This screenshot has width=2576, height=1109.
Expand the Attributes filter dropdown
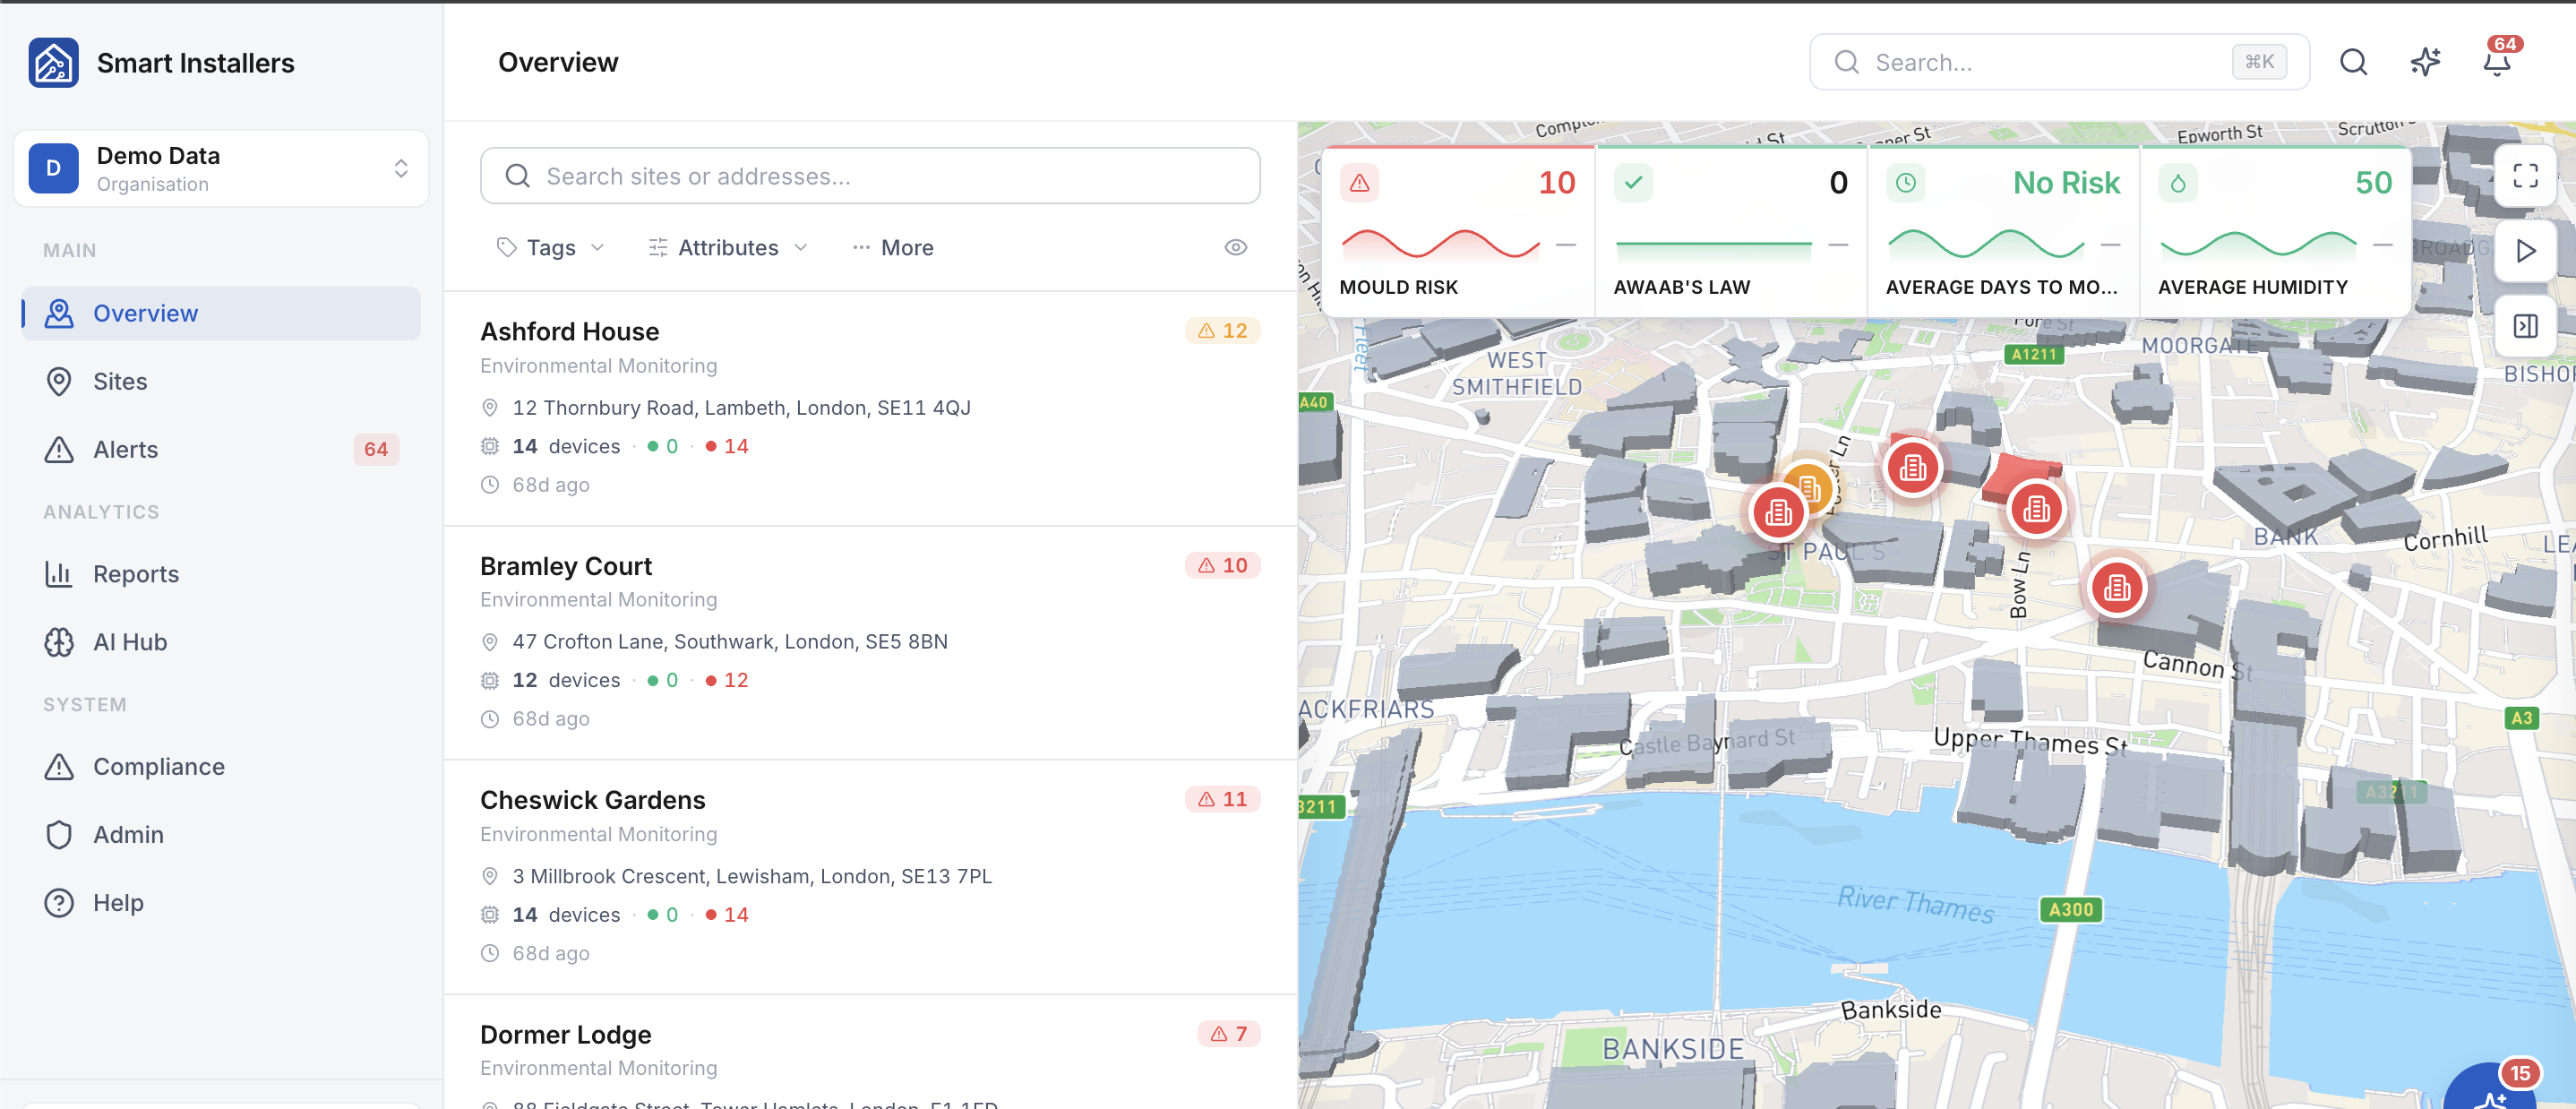[x=728, y=247]
